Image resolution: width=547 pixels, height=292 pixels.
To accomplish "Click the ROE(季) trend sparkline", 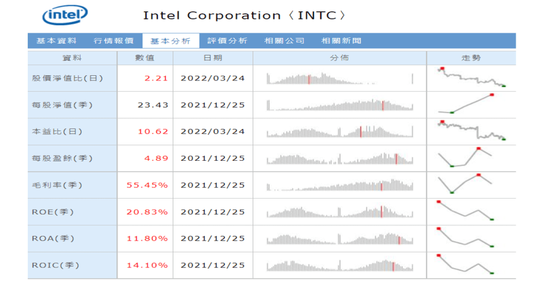I will click(x=471, y=211).
